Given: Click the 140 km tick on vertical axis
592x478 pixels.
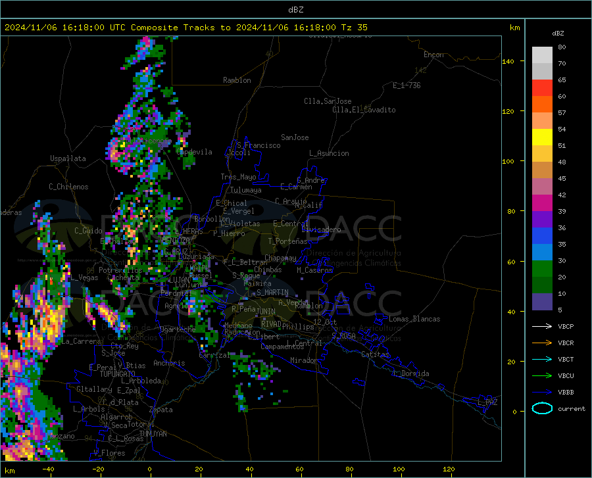Looking at the screenshot, I should (x=508, y=62).
